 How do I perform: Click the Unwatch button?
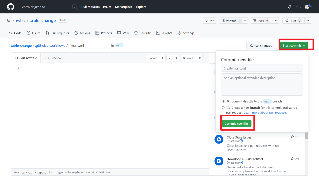tap(234, 21)
